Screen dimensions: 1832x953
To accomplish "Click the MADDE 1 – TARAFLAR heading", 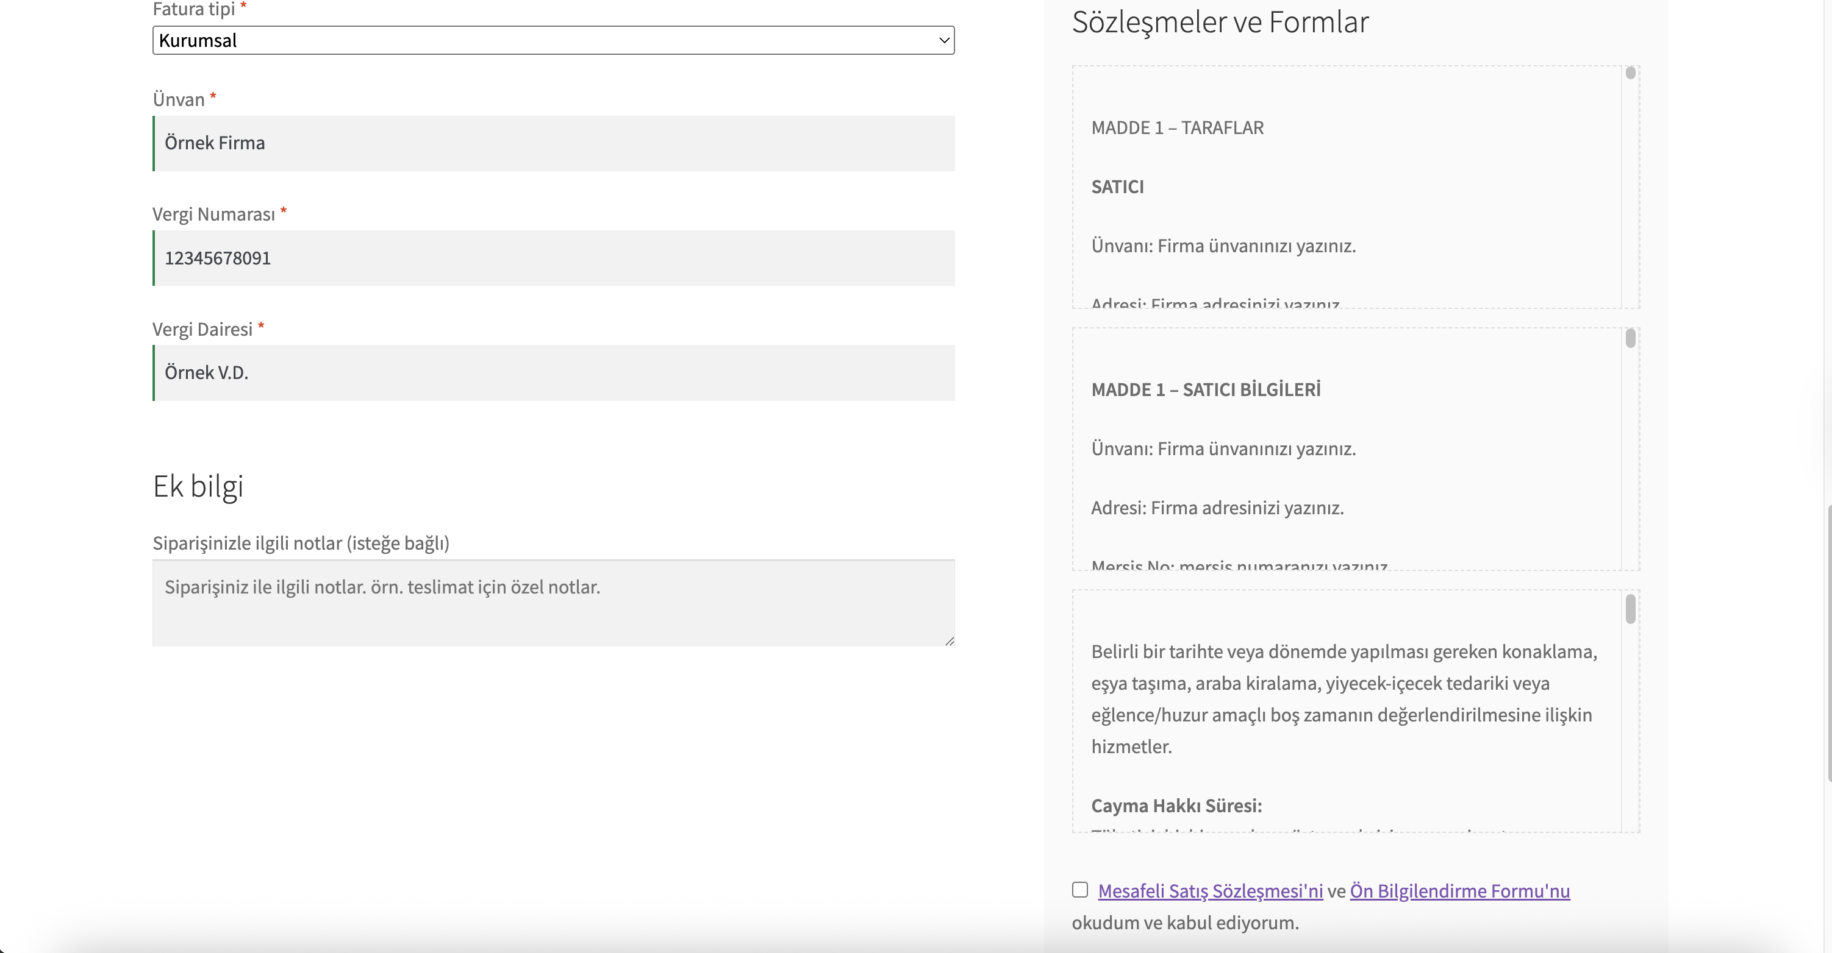I will 1177,128.
